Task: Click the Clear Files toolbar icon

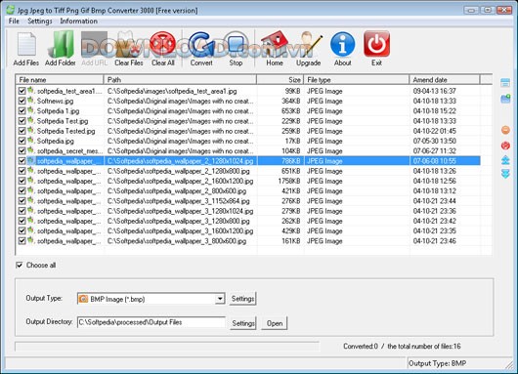Action: click(x=129, y=44)
